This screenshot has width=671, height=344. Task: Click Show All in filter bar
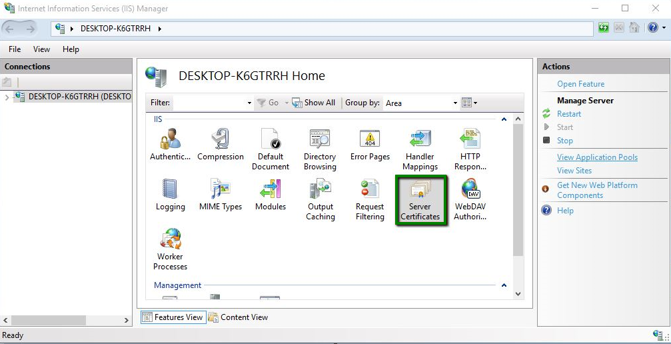[315, 103]
